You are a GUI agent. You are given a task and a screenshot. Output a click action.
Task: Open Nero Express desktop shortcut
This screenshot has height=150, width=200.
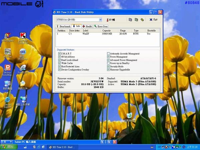pos(8,37)
